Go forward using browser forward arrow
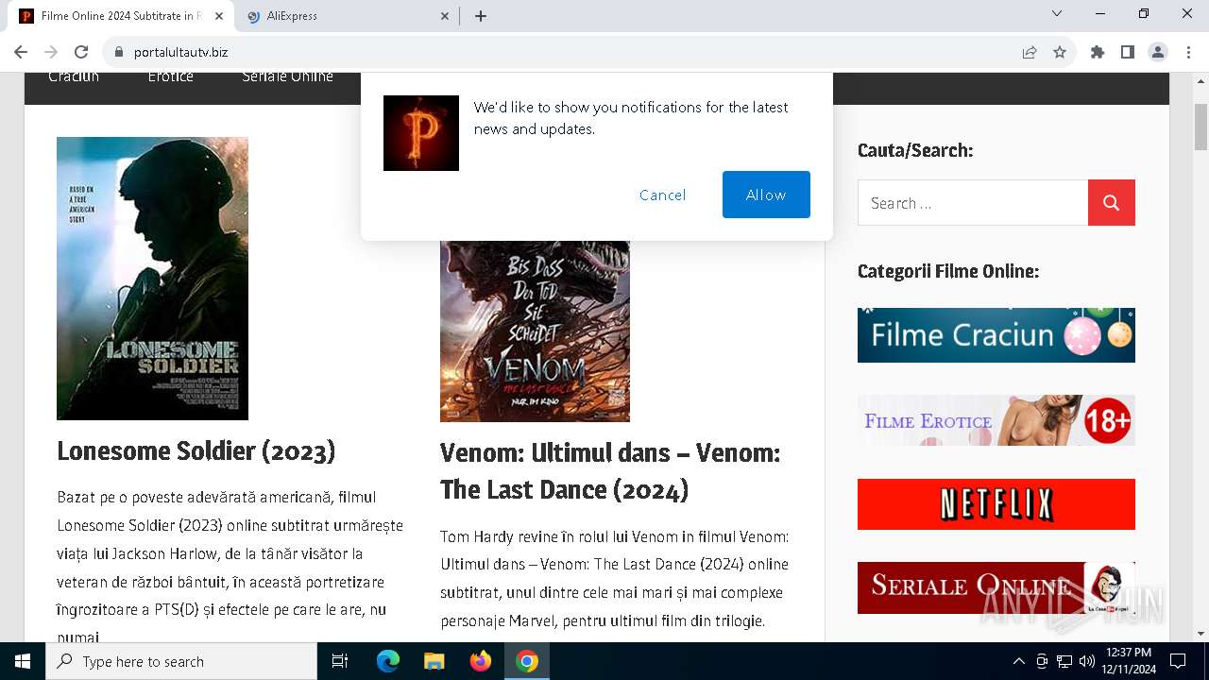1209x680 pixels. click(x=51, y=52)
